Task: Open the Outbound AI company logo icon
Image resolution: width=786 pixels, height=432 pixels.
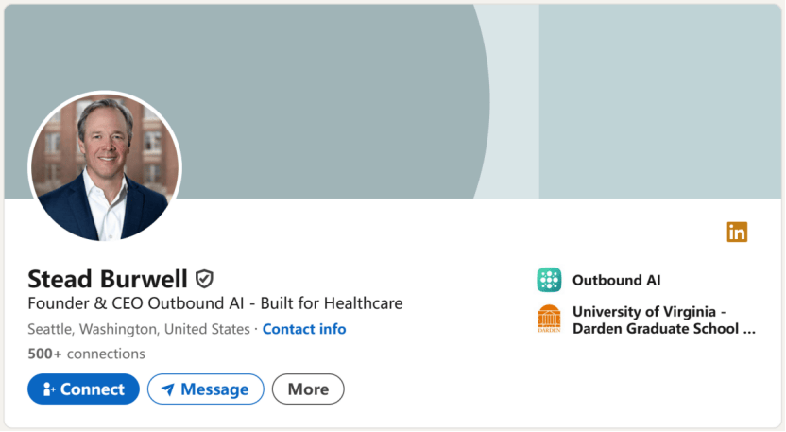Action: (x=549, y=280)
